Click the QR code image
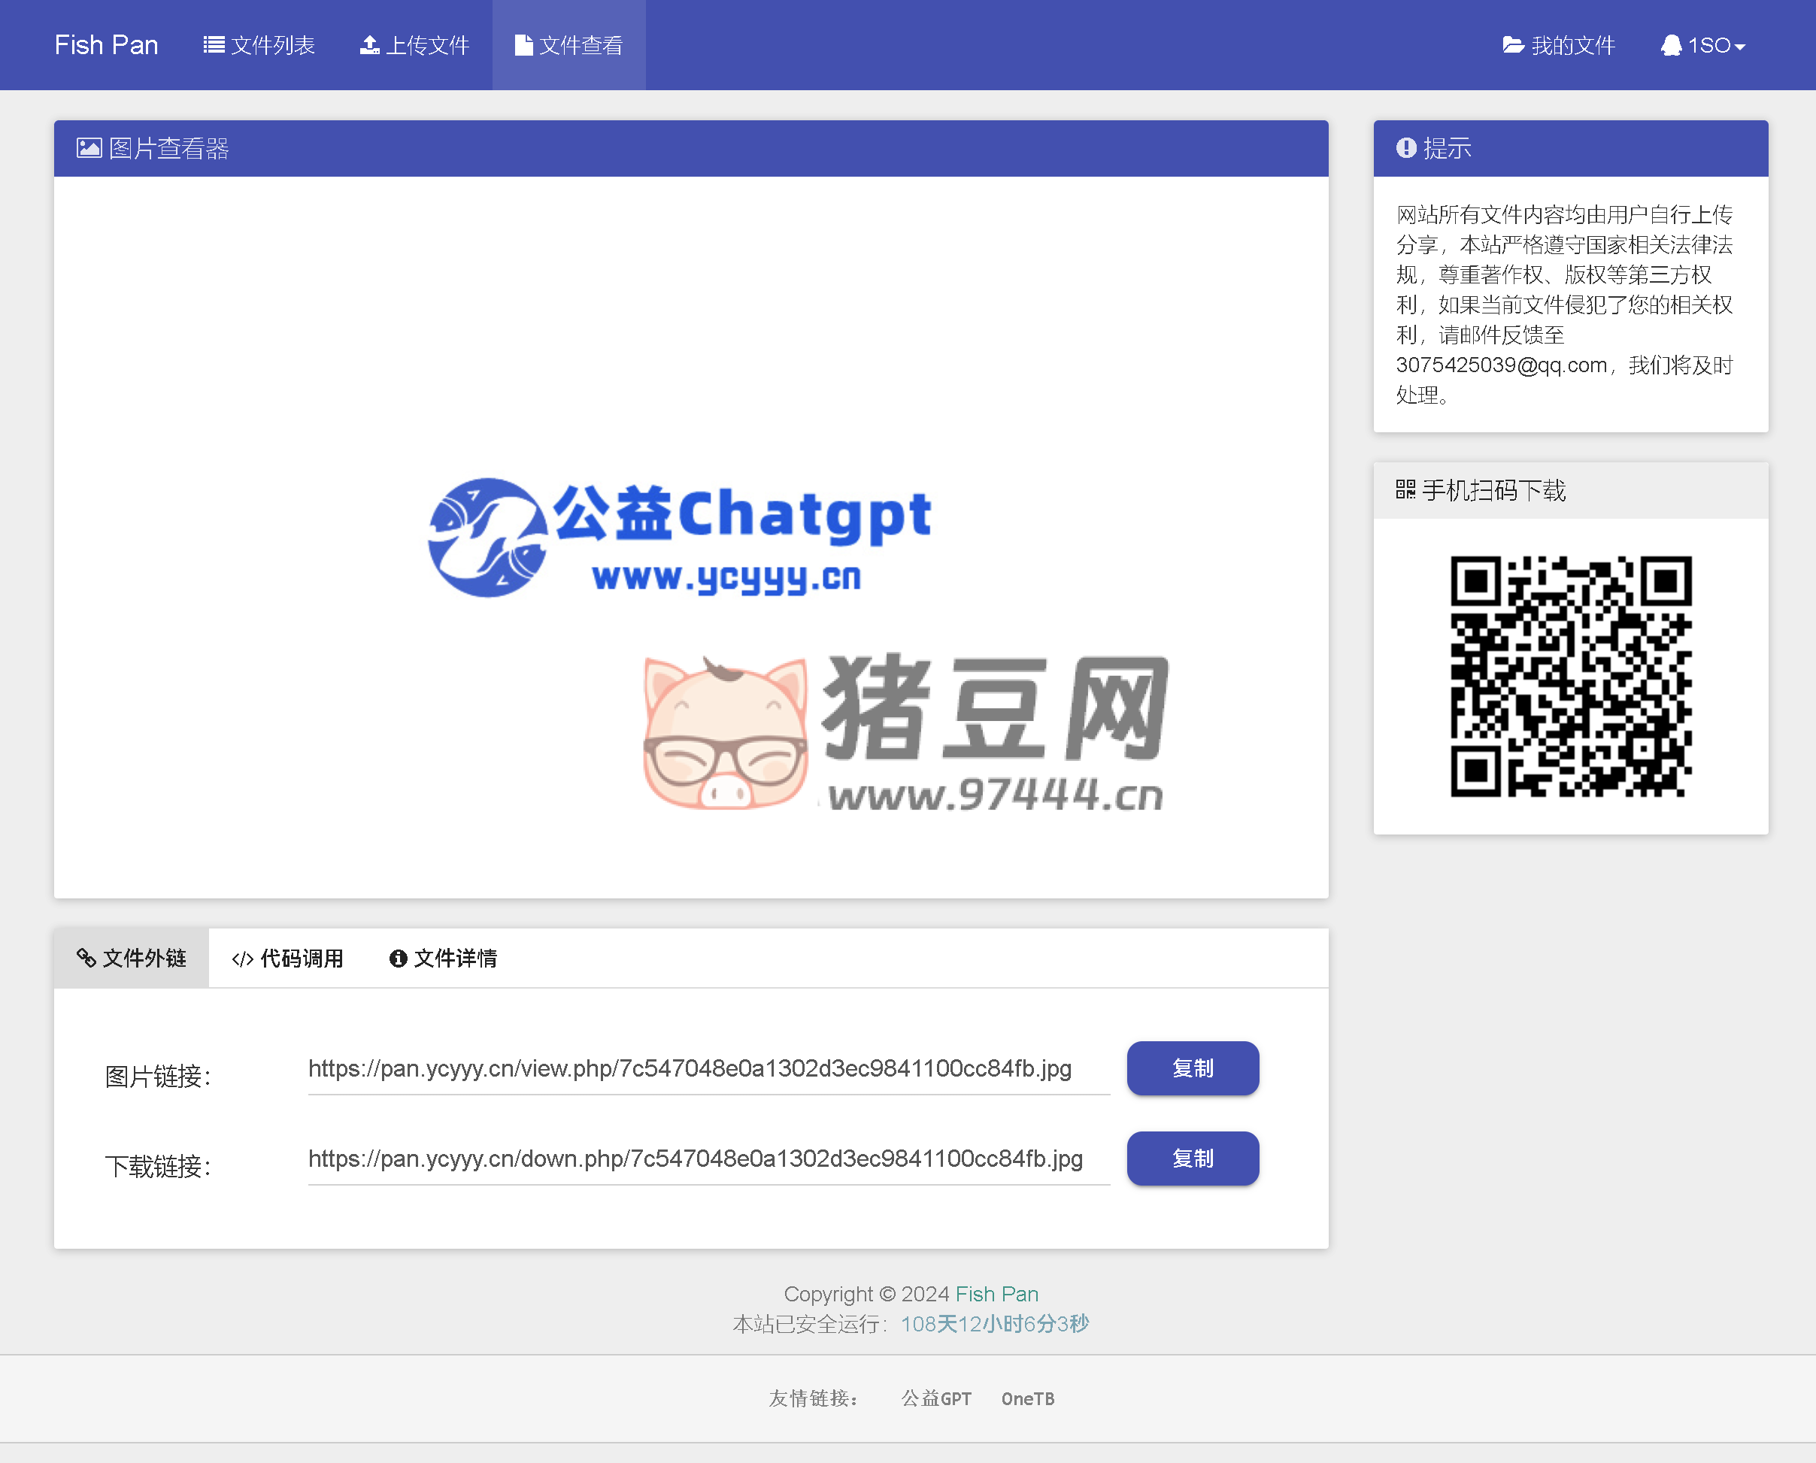Screen dimensions: 1816x1463 click(x=1571, y=676)
